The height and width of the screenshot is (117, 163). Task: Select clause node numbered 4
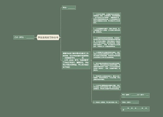point(107,55)
